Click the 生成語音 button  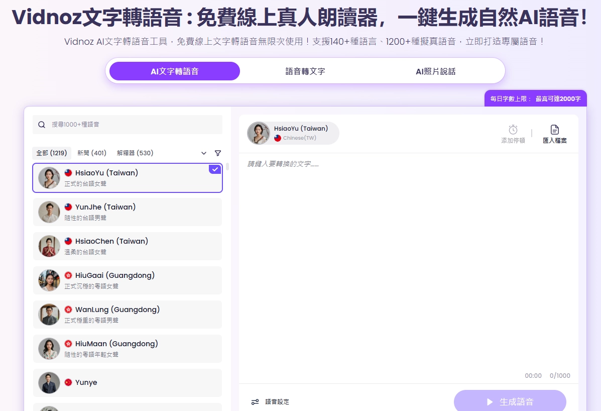tap(510, 401)
